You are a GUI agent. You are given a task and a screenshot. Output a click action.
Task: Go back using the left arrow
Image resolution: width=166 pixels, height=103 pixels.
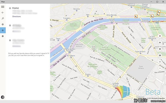click(x=3, y=13)
